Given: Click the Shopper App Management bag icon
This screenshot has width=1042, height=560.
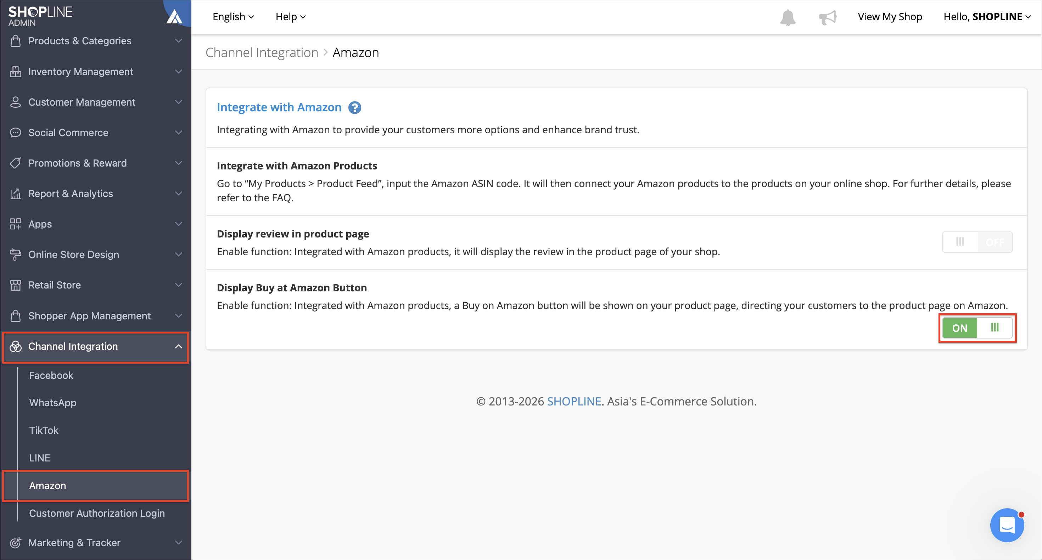Looking at the screenshot, I should tap(15, 315).
